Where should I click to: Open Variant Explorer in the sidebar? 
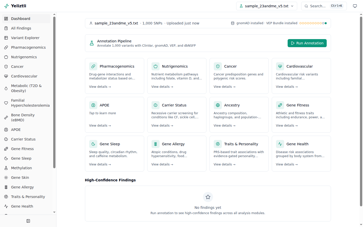tap(26, 38)
